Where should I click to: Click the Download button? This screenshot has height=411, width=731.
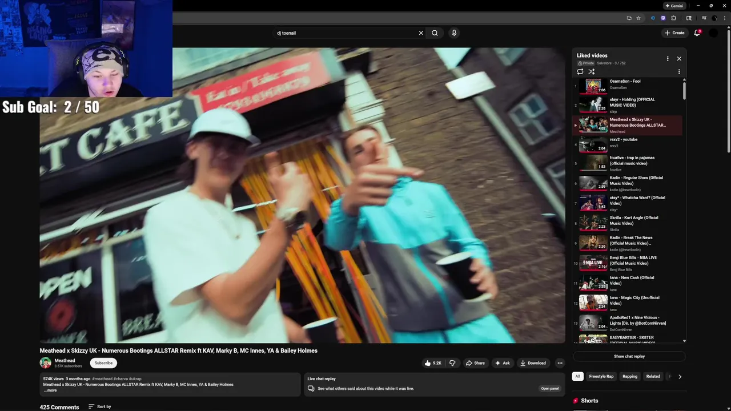533,363
